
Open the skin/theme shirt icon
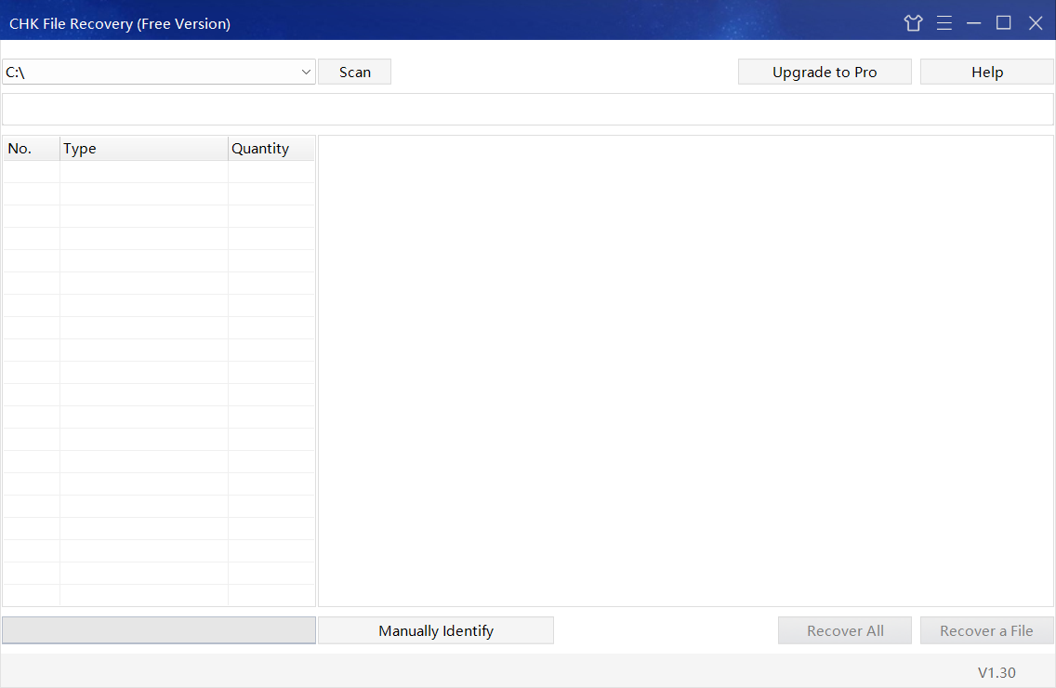913,23
